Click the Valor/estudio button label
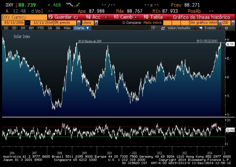 pos(179,28)
